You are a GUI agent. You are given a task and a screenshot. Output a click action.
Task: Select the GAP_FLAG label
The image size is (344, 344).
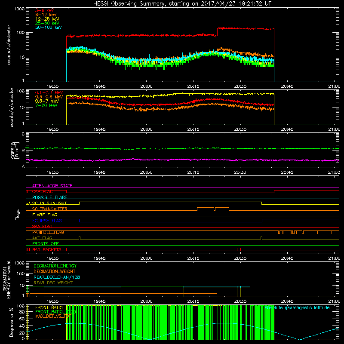[42, 191]
